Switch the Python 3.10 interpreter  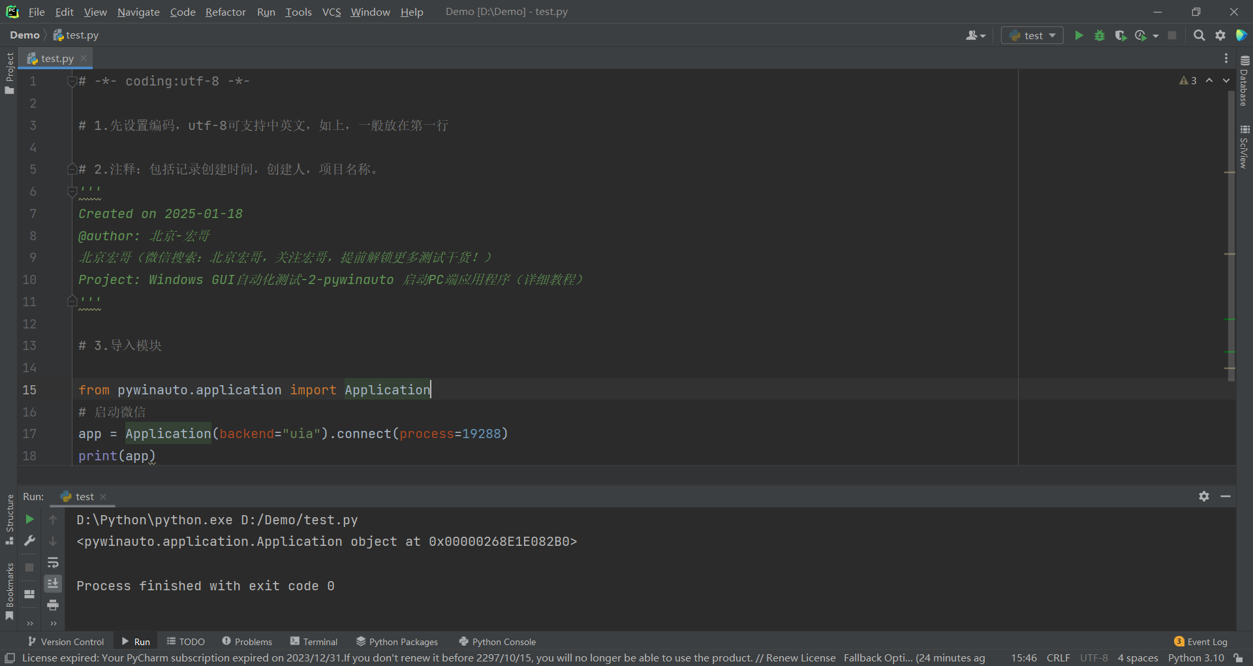(1196, 658)
